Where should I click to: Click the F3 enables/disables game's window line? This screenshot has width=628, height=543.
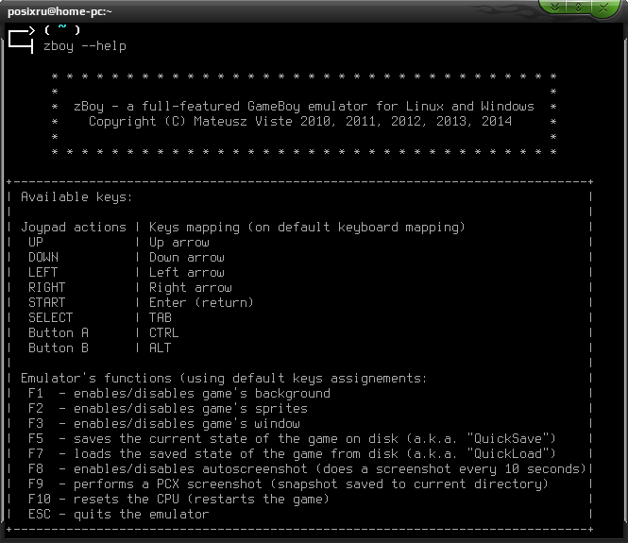(x=164, y=424)
